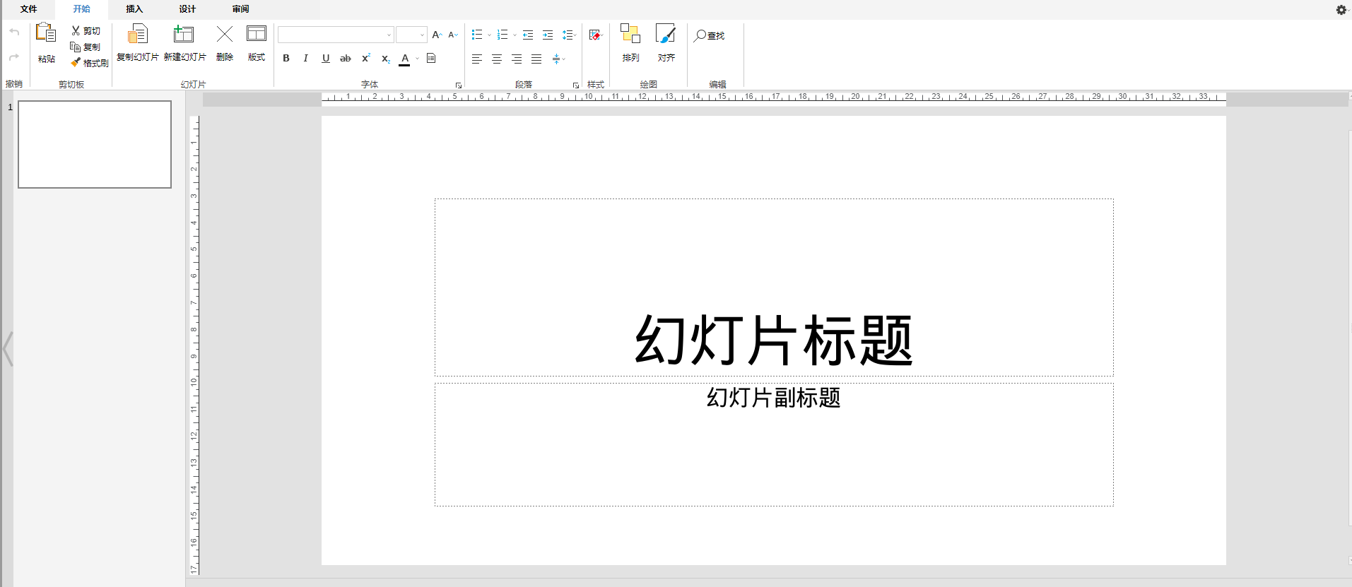Open the 版式 layout options
The height and width of the screenshot is (587, 1352).
click(x=257, y=43)
